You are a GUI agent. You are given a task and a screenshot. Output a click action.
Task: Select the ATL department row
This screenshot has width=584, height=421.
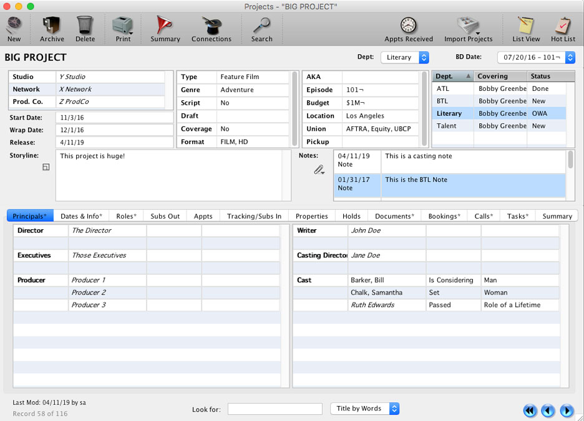[499, 88]
